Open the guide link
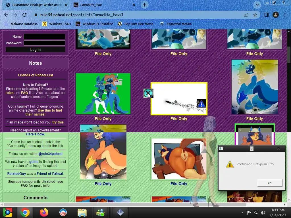 tap(34, 162)
